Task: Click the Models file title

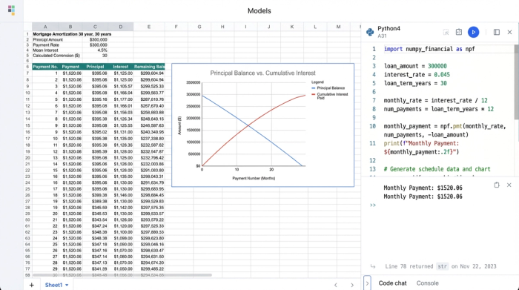Action: [259, 11]
